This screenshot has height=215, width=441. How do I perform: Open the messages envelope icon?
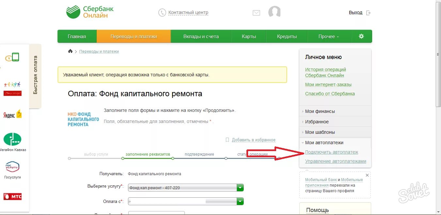(x=256, y=13)
